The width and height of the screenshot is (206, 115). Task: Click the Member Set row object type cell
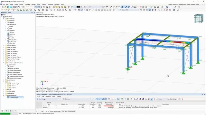tap(49, 106)
